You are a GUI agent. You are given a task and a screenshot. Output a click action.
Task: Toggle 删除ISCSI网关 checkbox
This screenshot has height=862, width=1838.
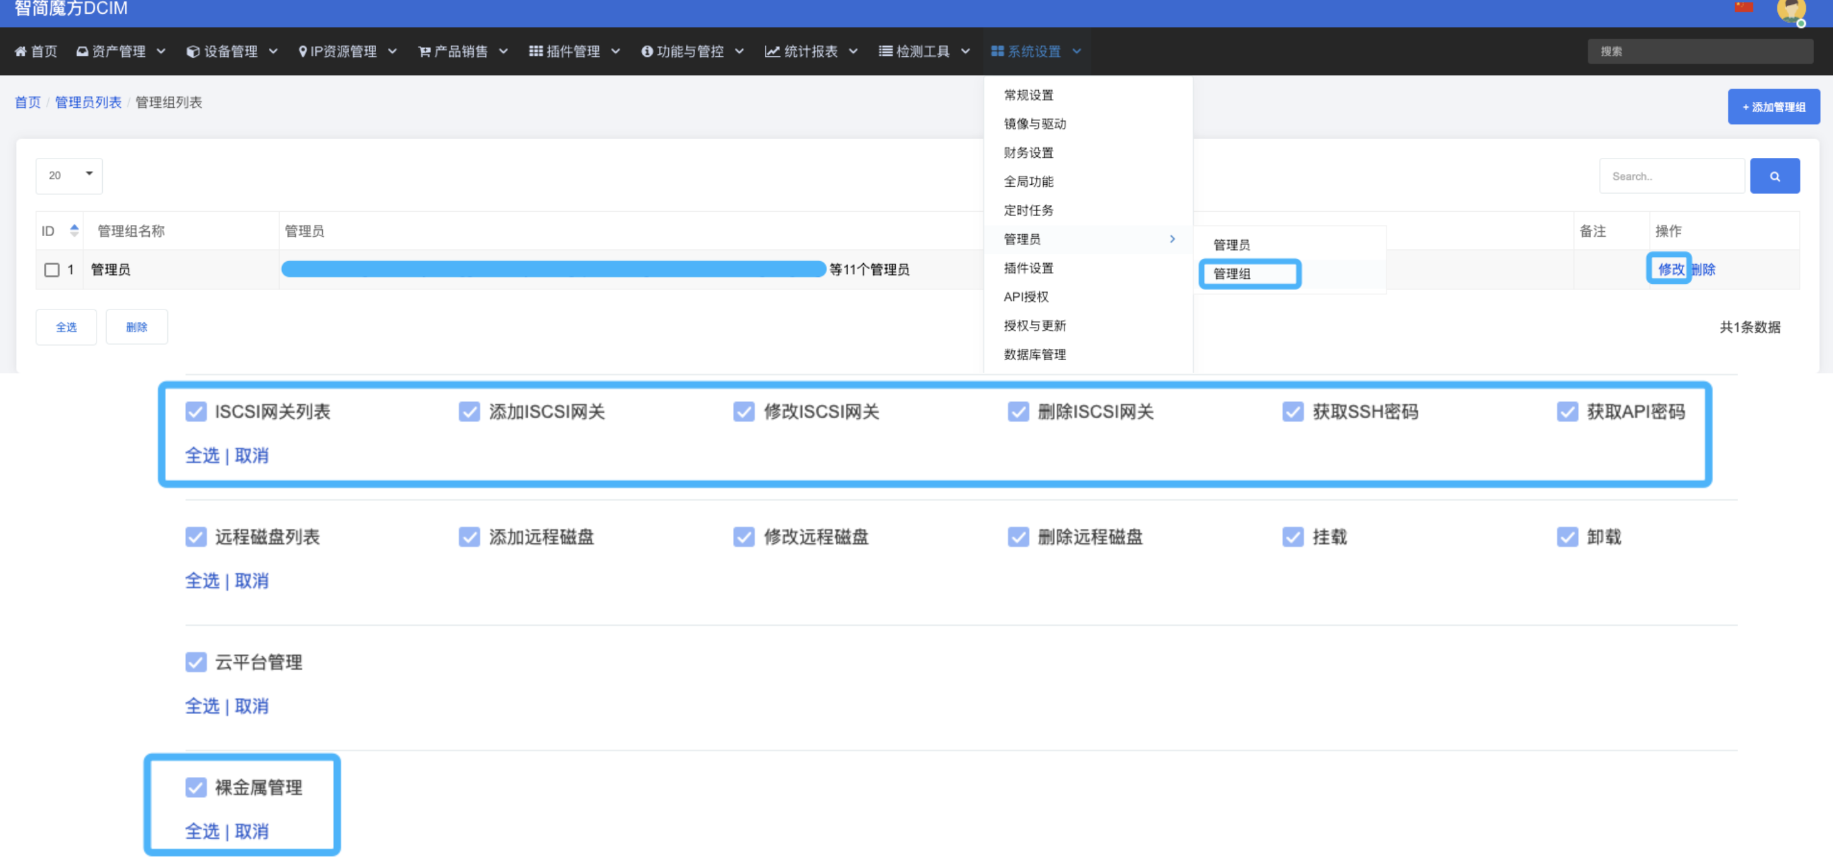(x=1021, y=412)
